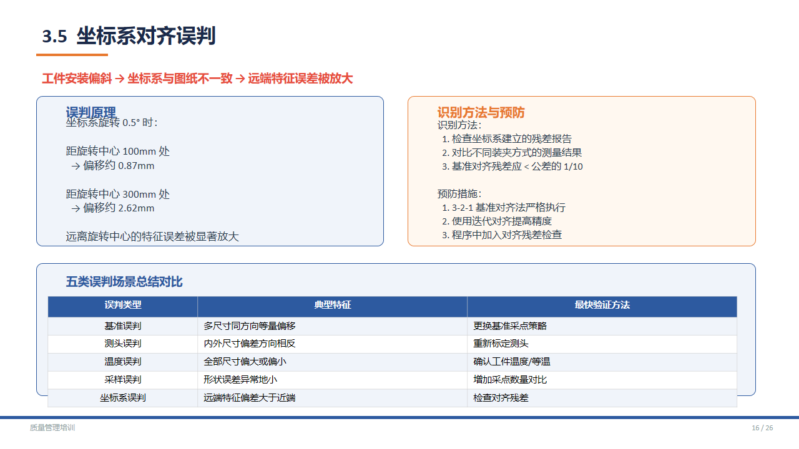The image size is (799, 449).
Task: Select the 测头误判 table cell
Action: pos(123,344)
